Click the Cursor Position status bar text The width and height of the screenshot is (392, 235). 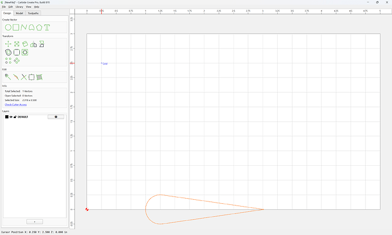click(x=34, y=232)
